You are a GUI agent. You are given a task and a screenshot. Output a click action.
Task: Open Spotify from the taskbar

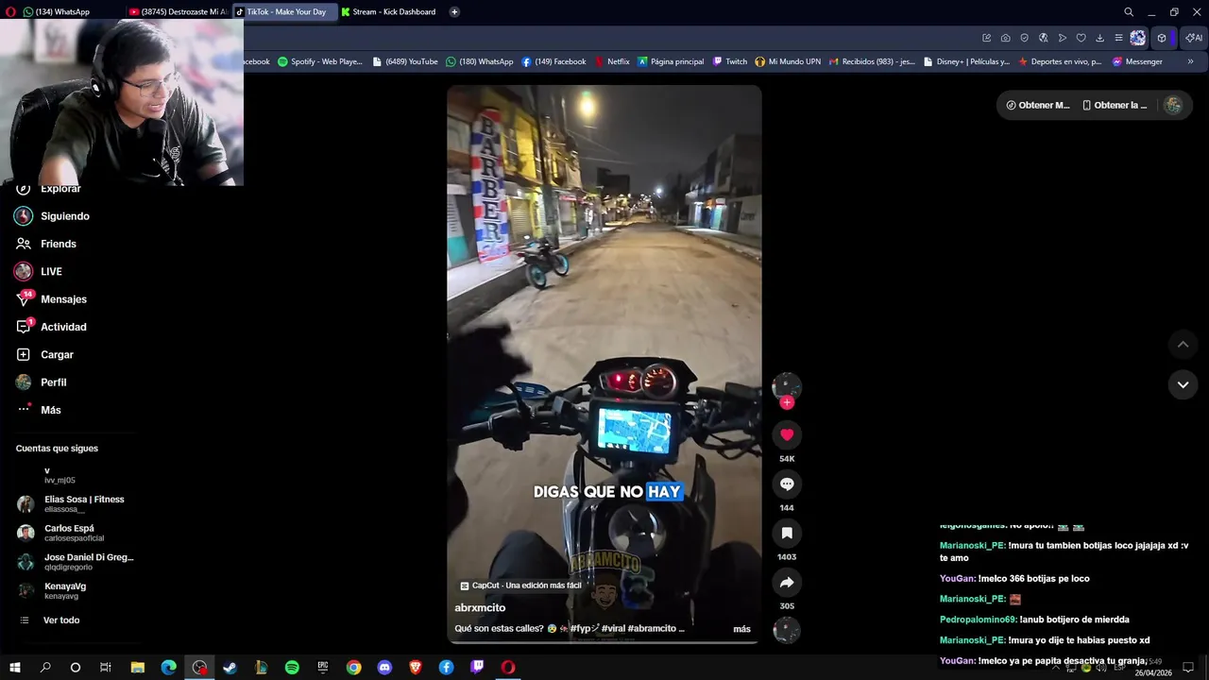click(292, 667)
